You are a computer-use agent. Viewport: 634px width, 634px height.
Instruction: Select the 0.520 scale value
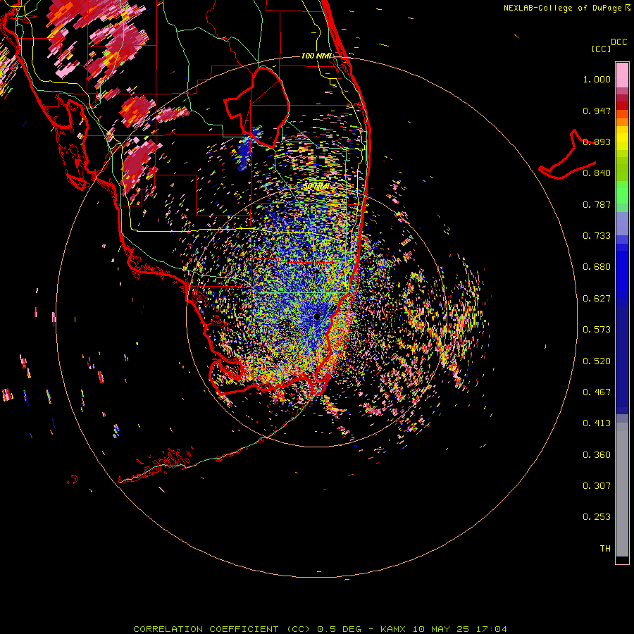pyautogui.click(x=597, y=361)
